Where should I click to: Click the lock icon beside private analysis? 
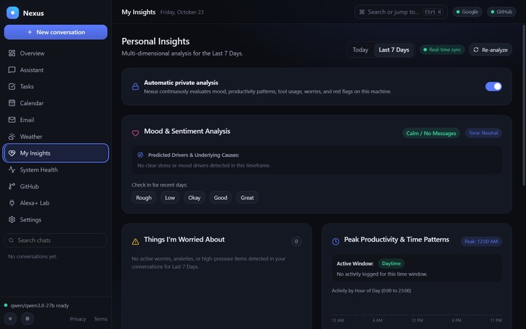point(135,87)
